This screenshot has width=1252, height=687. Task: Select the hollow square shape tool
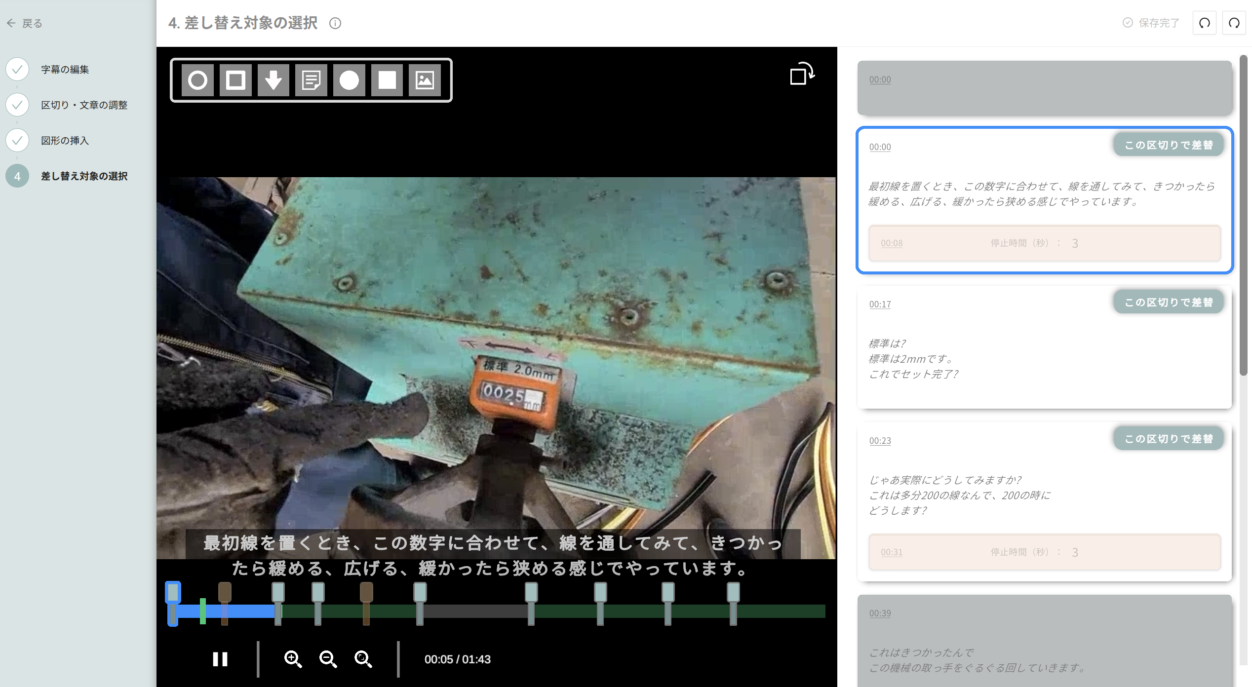pyautogui.click(x=235, y=80)
